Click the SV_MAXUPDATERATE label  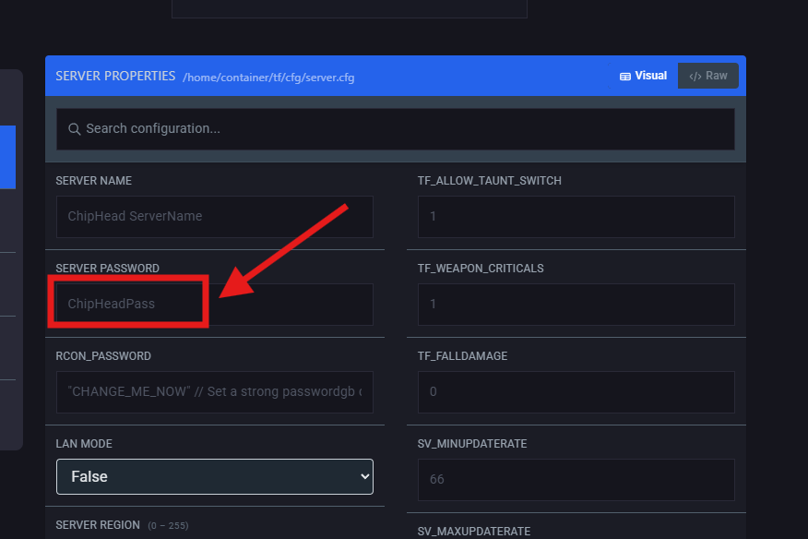coord(473,532)
